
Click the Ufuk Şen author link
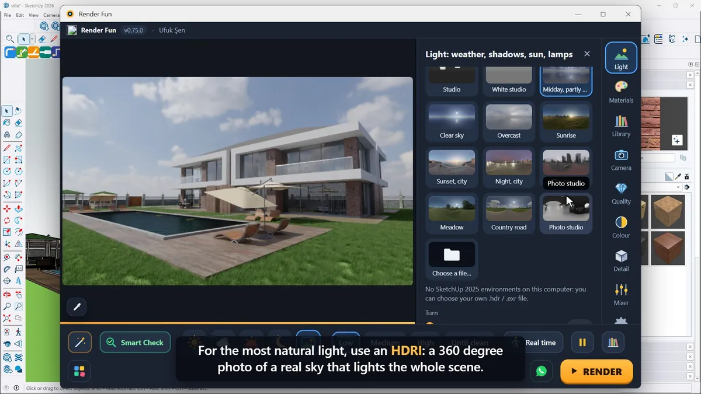point(172,30)
